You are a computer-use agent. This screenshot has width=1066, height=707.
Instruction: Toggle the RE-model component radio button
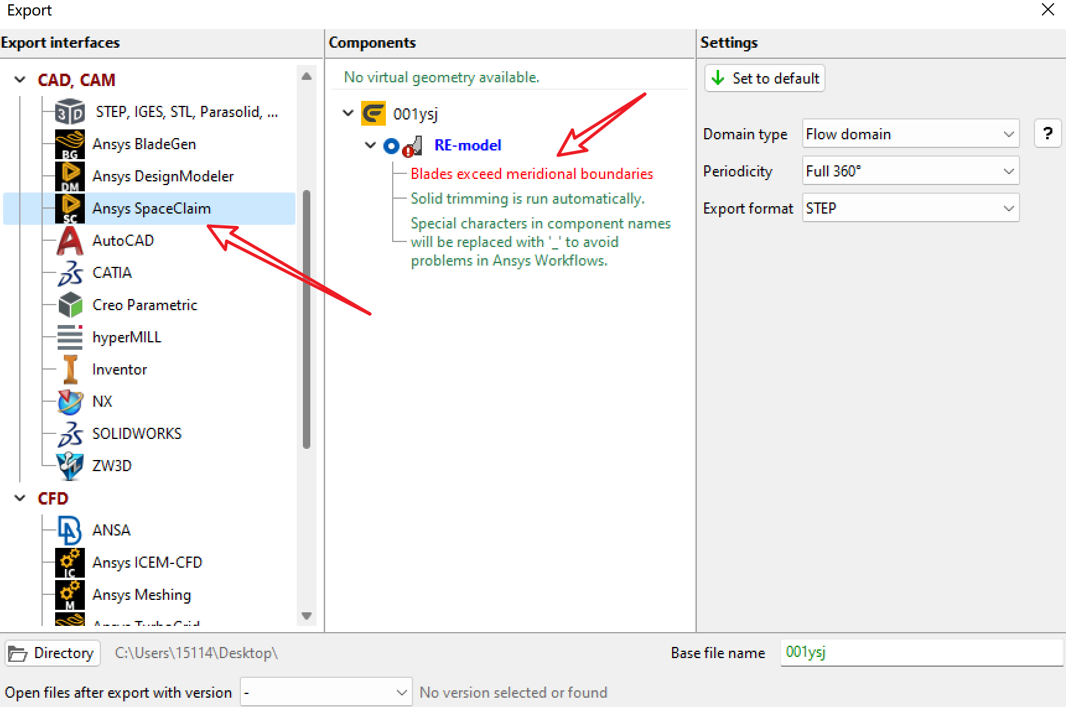(391, 146)
